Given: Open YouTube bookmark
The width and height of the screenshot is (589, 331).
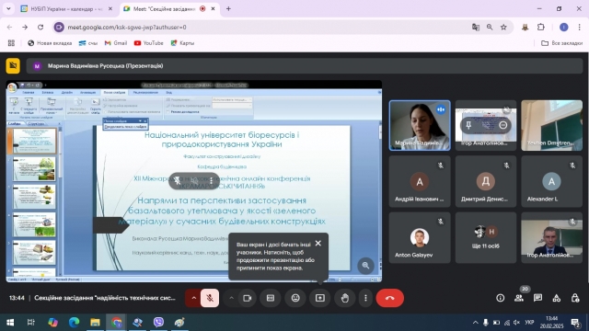Looking at the screenshot, I should (149, 43).
